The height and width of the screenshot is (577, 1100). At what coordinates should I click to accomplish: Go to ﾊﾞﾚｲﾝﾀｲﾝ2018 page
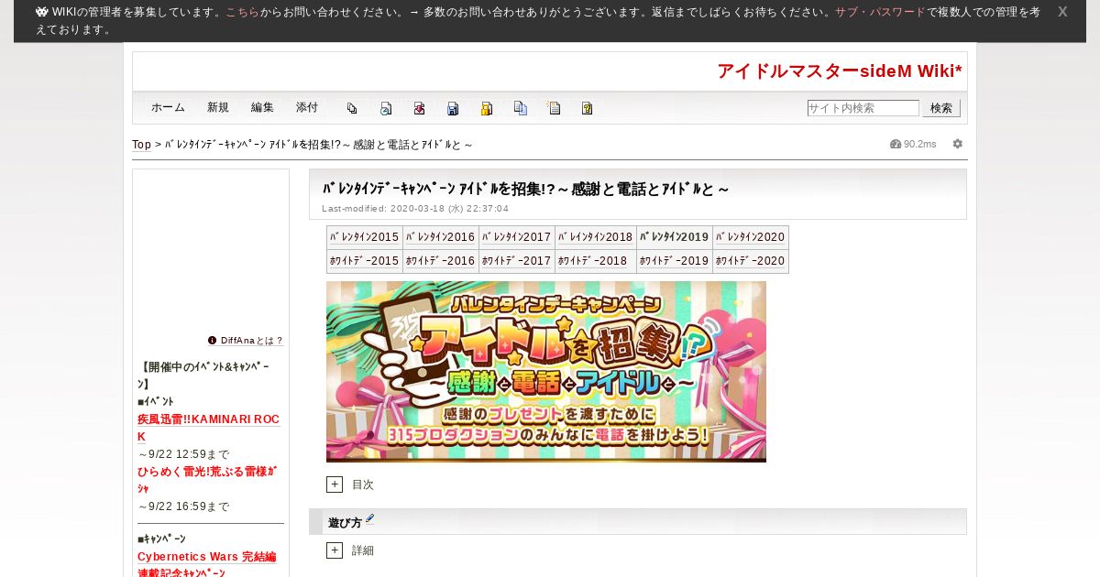tap(596, 237)
